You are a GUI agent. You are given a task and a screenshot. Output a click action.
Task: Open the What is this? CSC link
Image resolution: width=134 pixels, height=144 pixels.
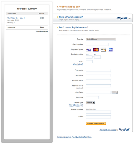(x=78, y=64)
